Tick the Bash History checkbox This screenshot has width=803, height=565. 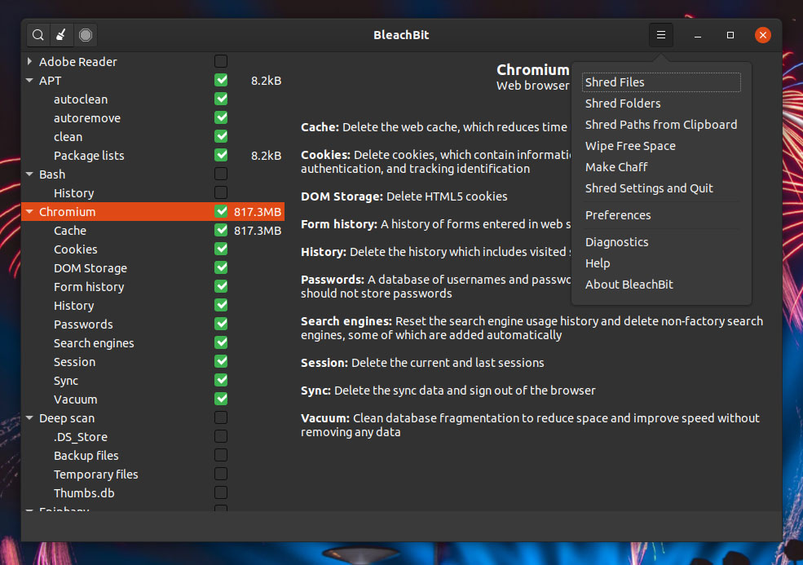point(221,193)
